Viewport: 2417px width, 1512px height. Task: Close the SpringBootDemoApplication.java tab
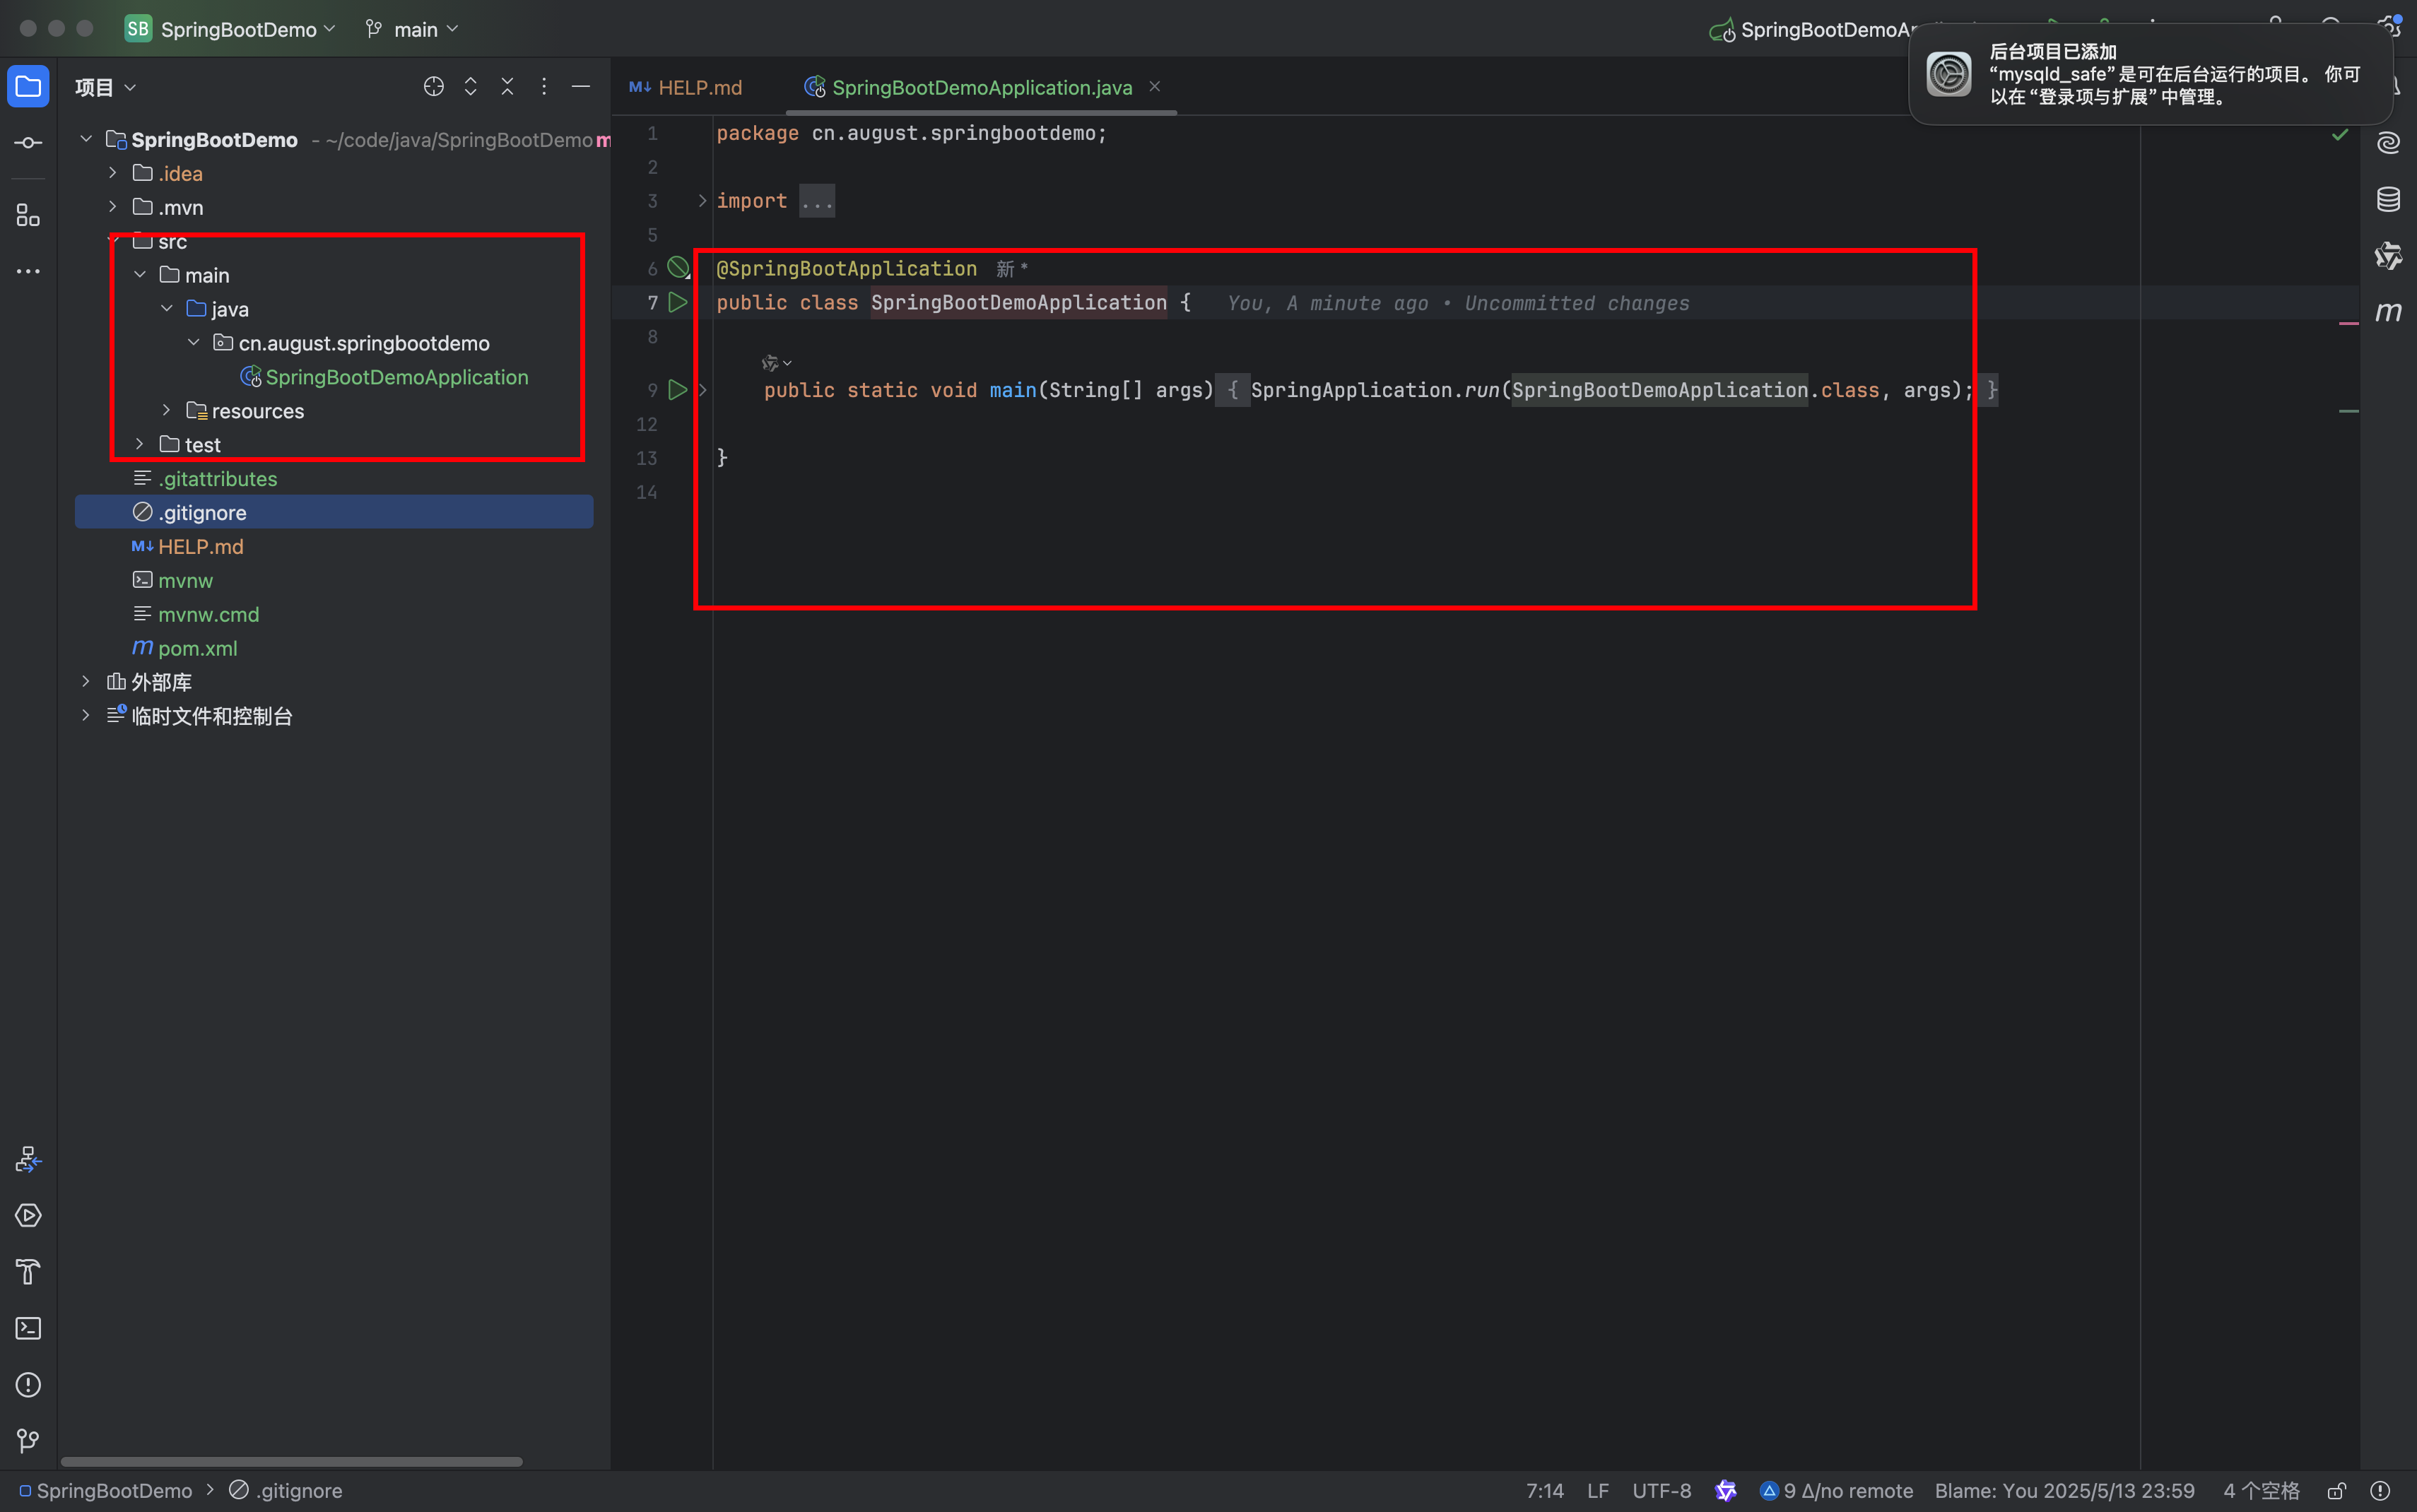pyautogui.click(x=1154, y=87)
